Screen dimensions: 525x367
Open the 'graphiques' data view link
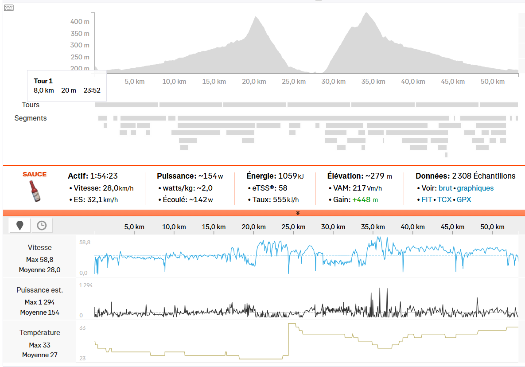475,188
